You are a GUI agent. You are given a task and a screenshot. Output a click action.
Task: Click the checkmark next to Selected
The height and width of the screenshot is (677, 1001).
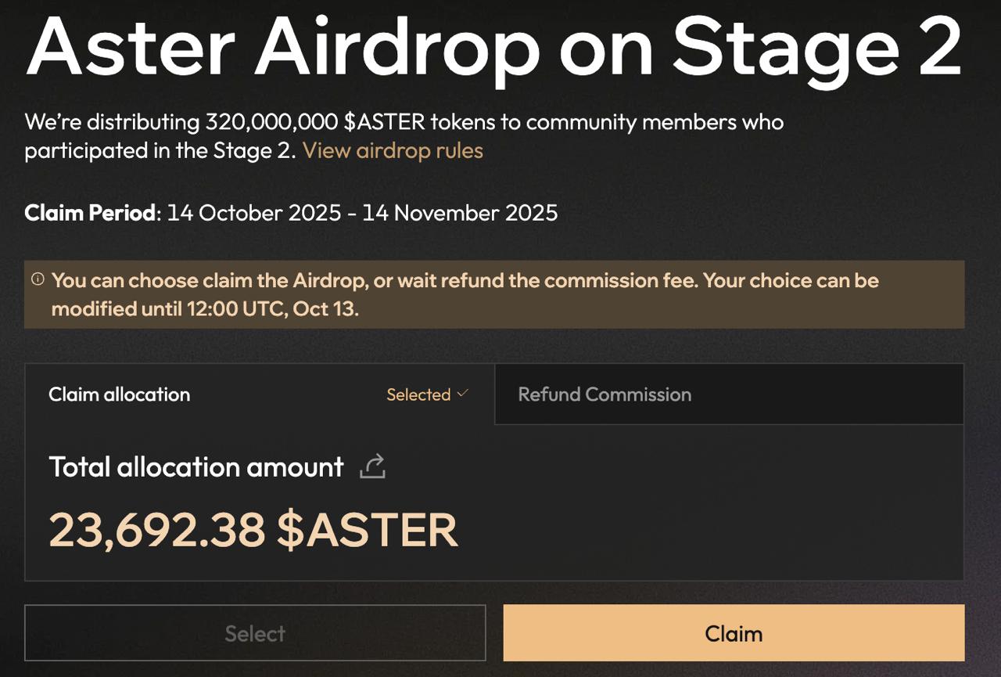click(462, 394)
